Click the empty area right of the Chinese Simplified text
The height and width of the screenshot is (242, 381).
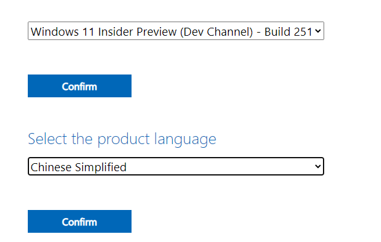(x=220, y=167)
